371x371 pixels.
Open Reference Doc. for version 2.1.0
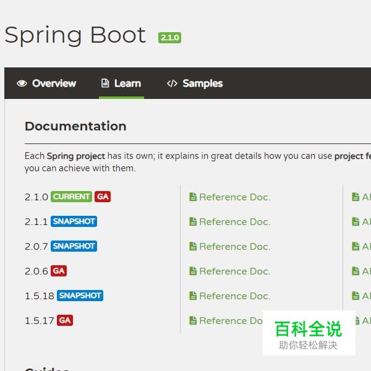click(x=234, y=197)
